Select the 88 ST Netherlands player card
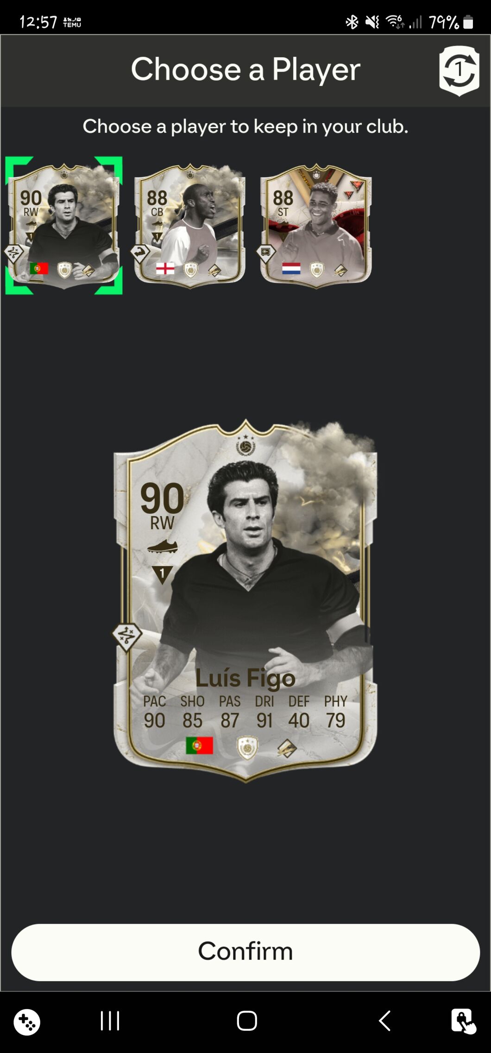Viewport: 491px width, 1053px height. (316, 226)
